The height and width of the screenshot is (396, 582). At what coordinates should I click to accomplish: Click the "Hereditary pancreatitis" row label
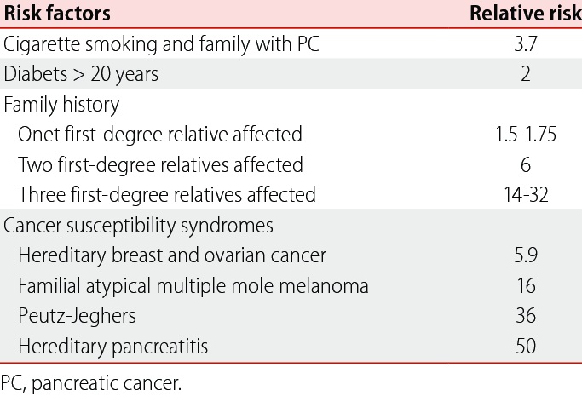coord(112,347)
